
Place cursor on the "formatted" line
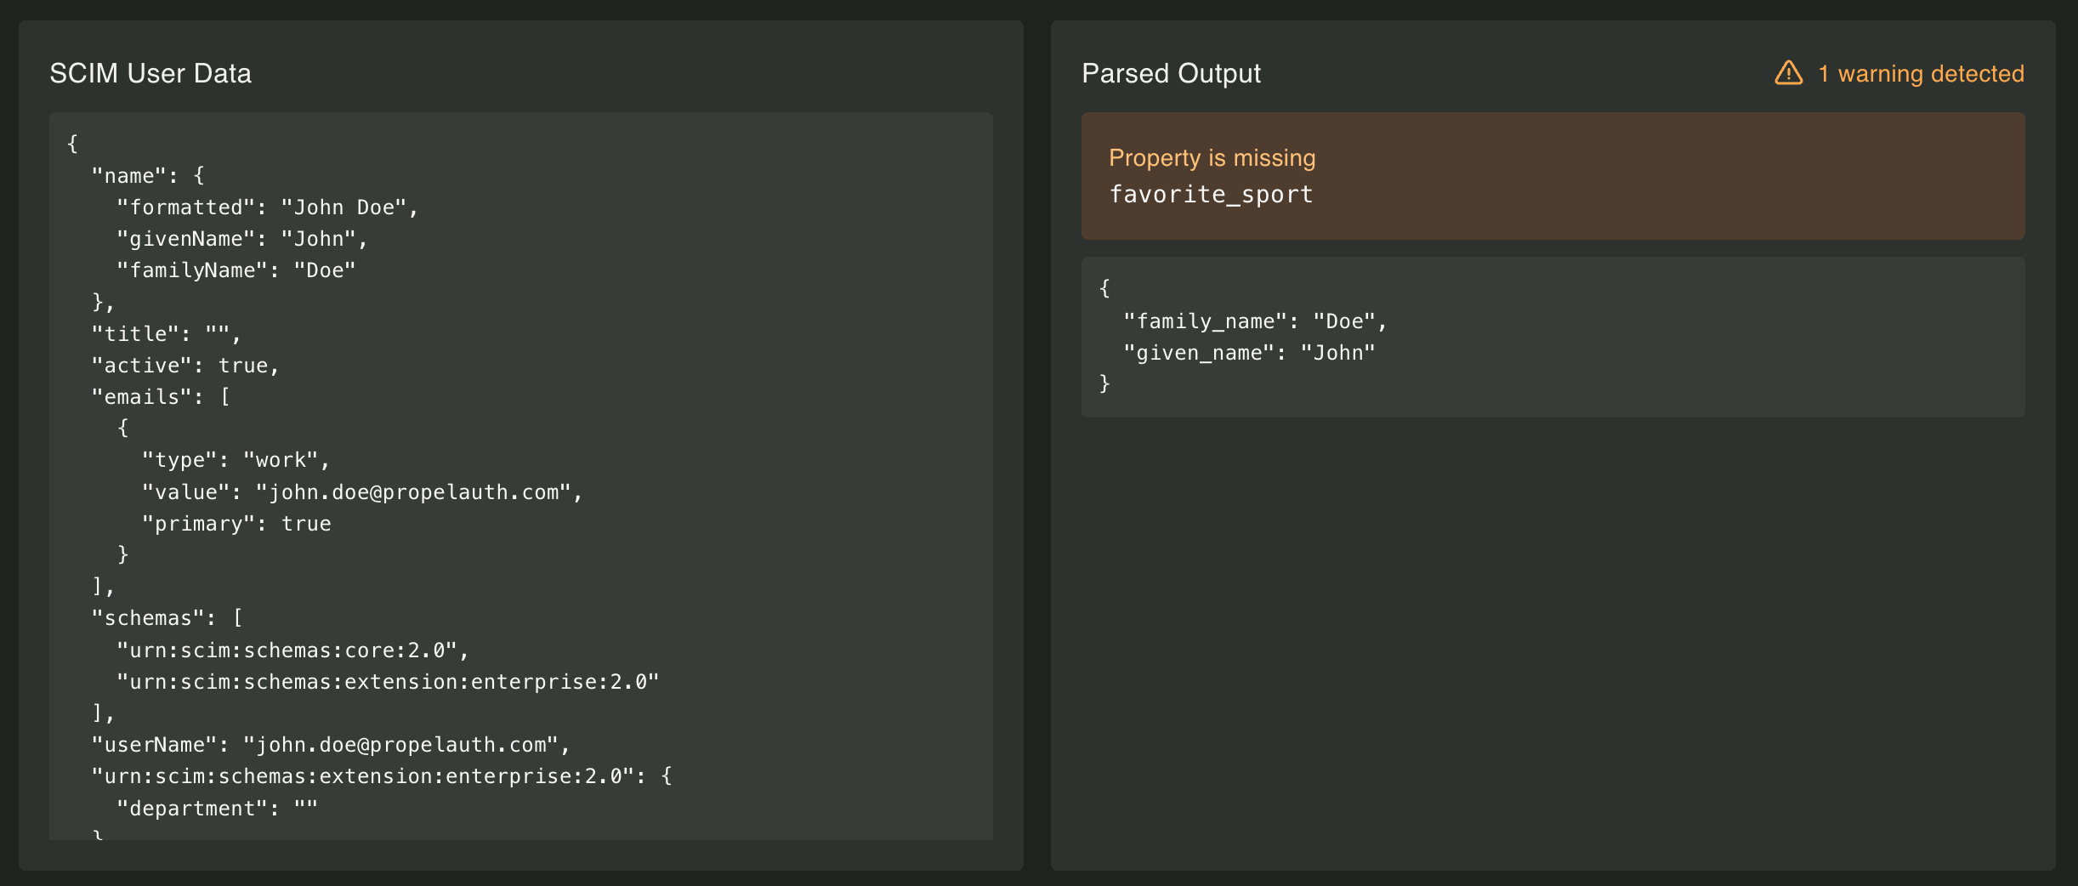coord(267,207)
